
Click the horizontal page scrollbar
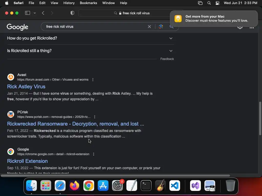tap(115, 176)
